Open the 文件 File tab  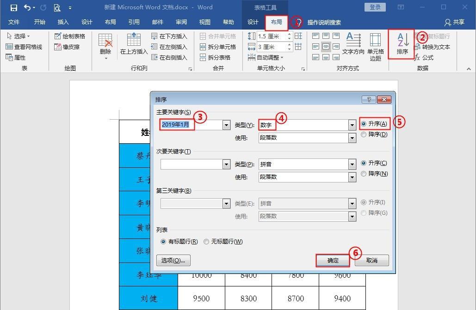pos(14,22)
